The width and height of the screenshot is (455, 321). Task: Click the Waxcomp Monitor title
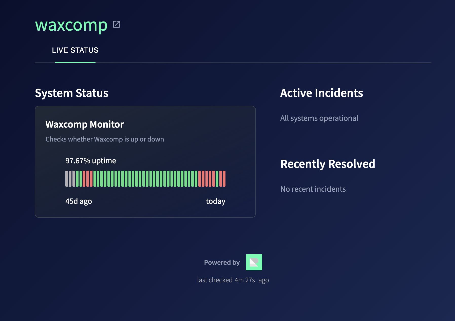point(84,124)
